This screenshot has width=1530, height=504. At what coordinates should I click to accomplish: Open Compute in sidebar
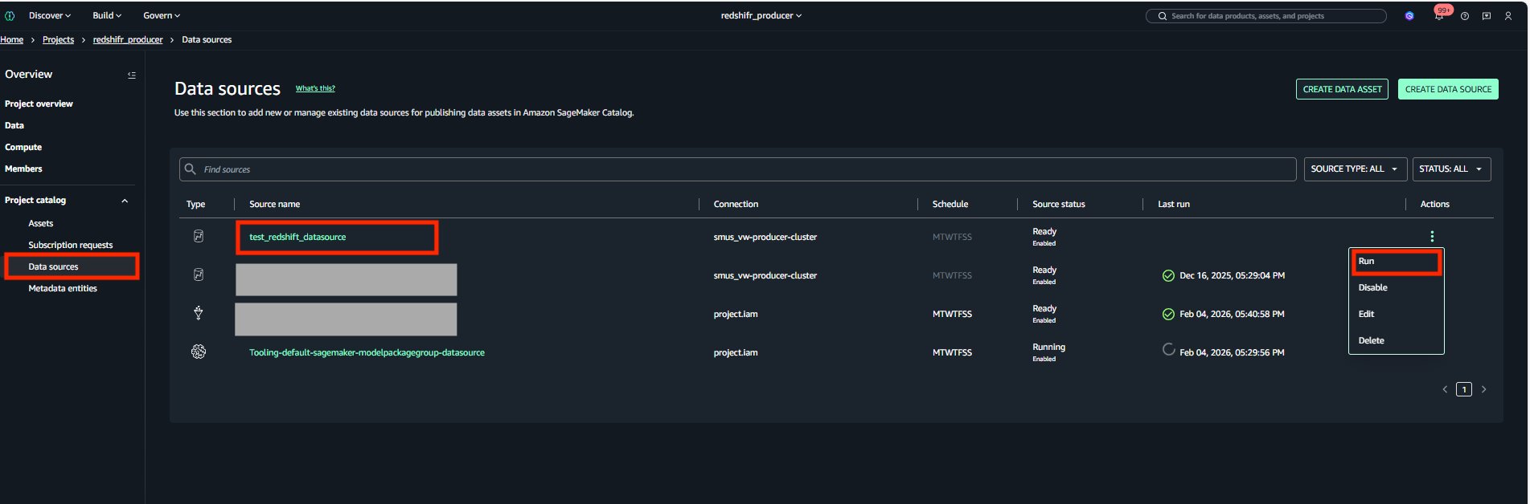[x=23, y=147]
